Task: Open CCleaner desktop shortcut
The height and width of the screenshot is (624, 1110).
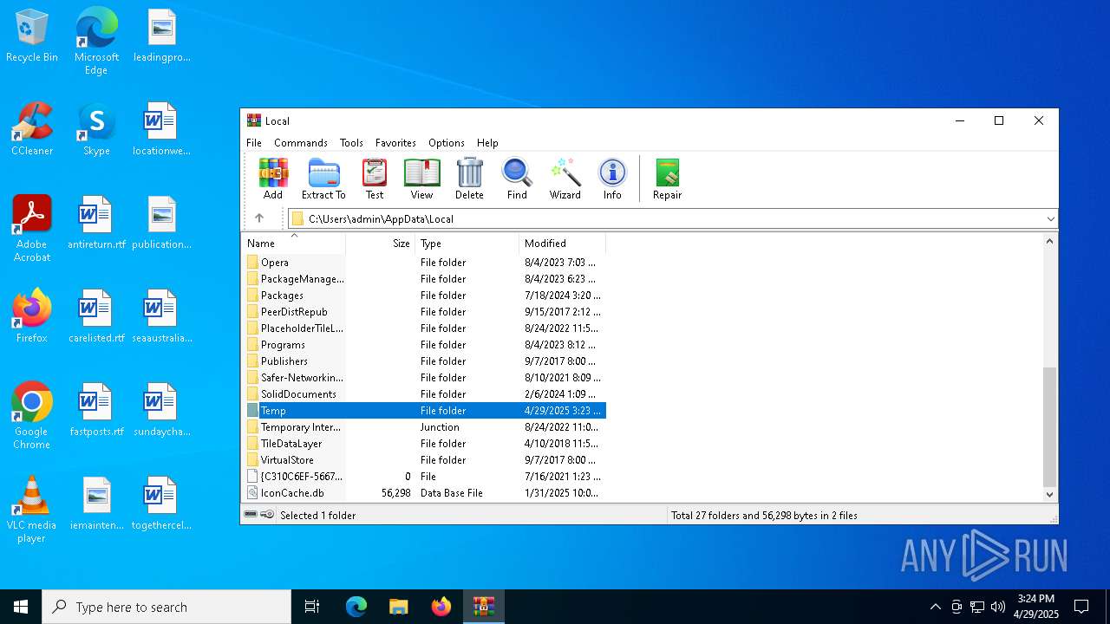Action: 32,130
